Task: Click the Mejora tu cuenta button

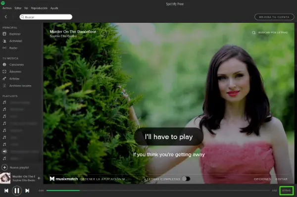Action: 274,17
